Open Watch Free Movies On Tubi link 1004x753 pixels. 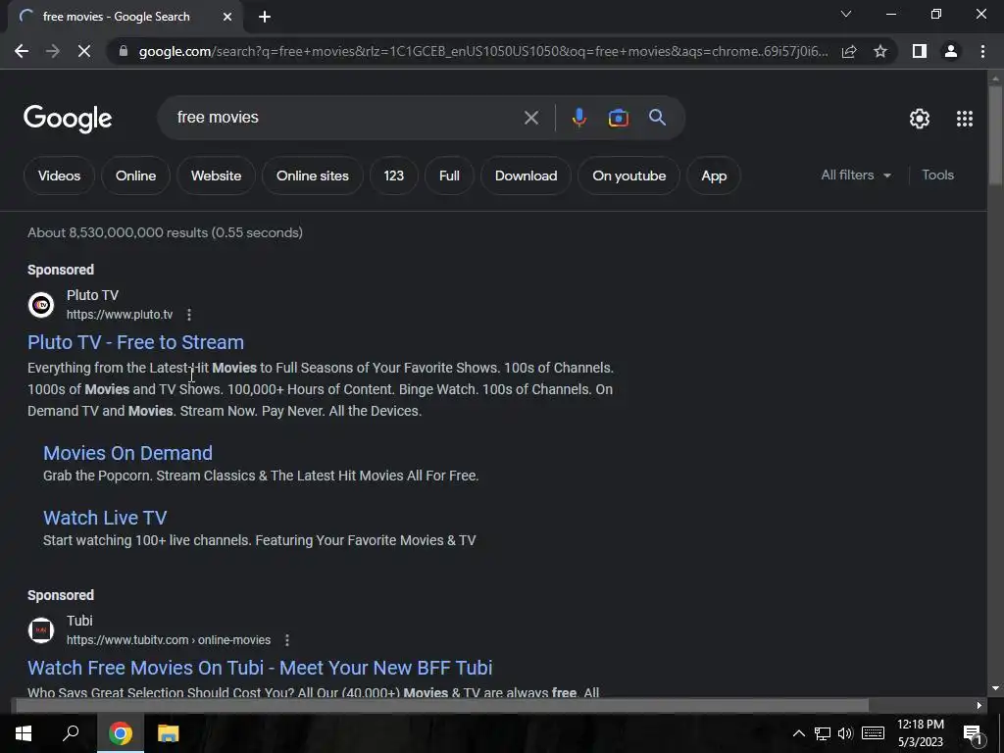click(x=260, y=667)
